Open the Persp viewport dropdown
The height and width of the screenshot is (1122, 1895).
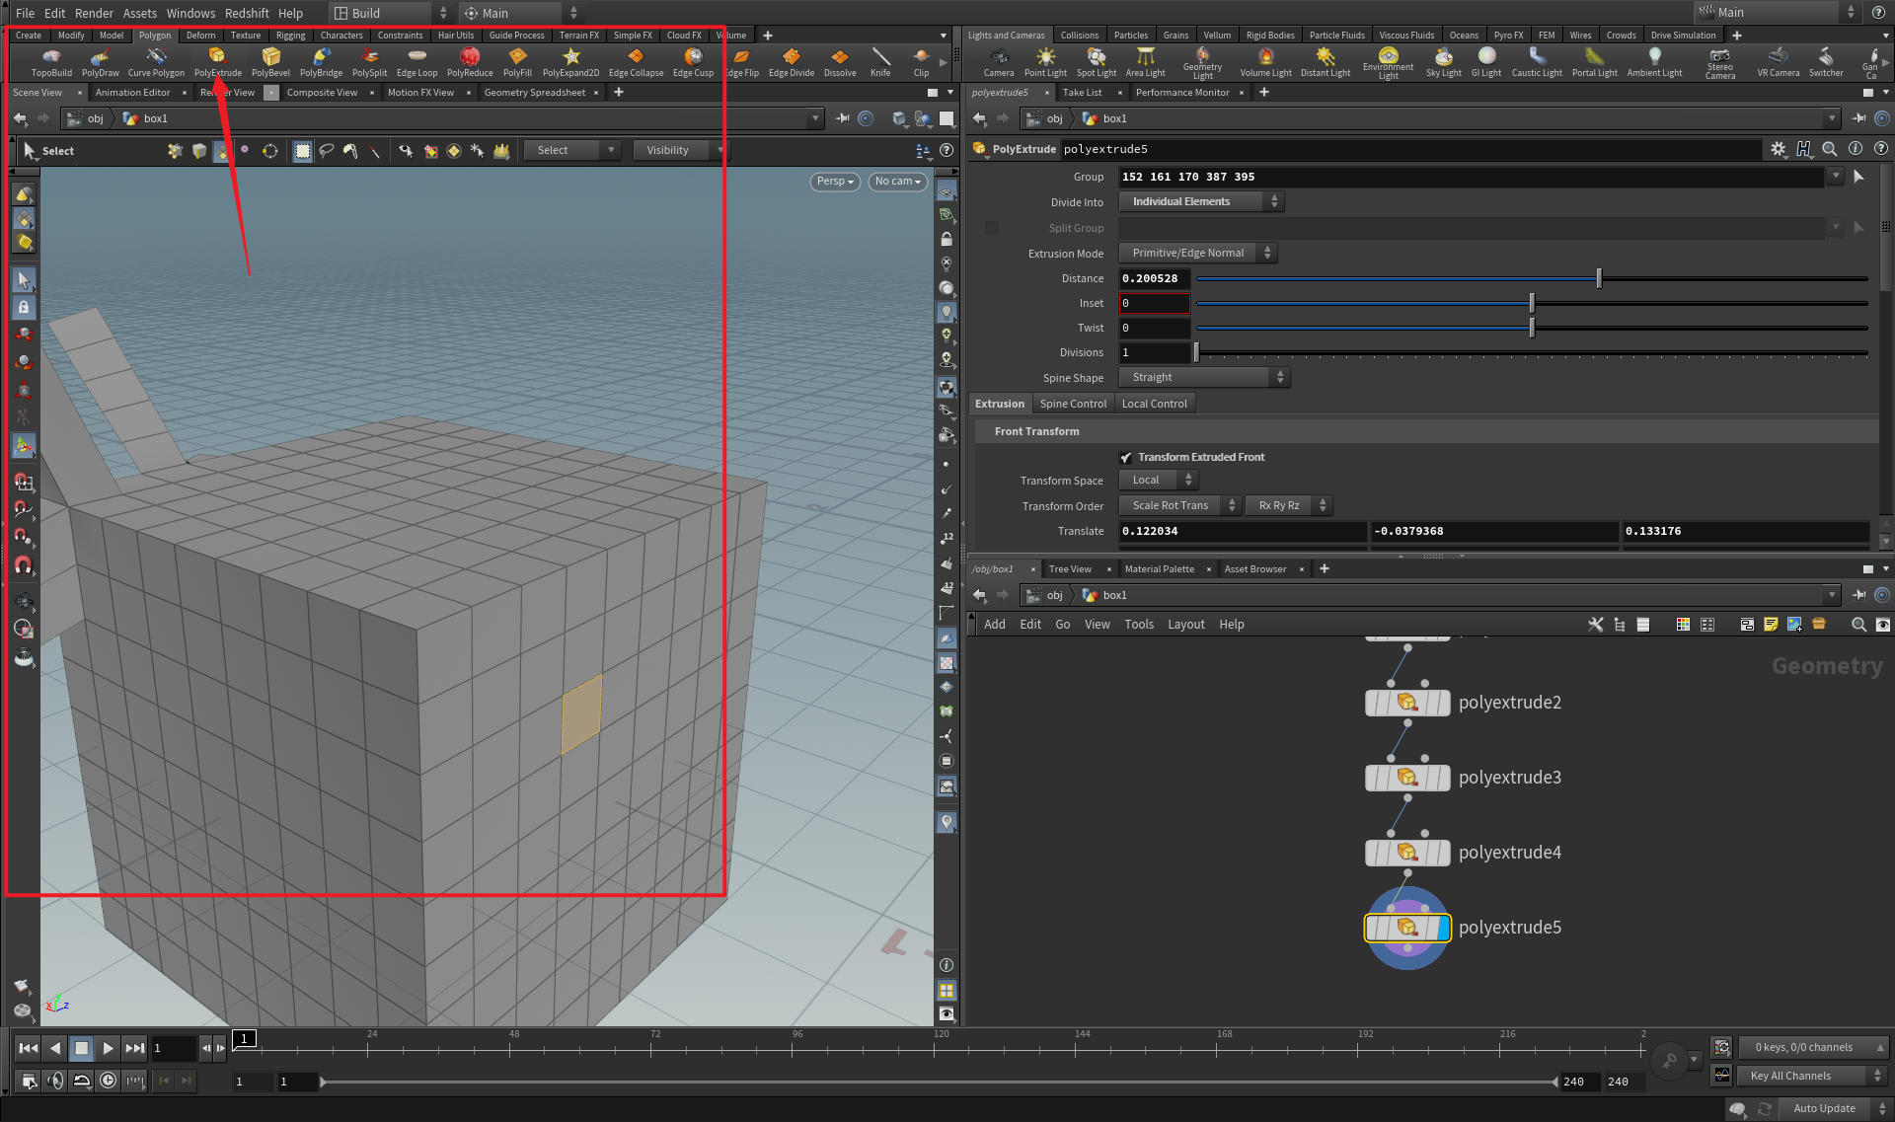(x=834, y=182)
